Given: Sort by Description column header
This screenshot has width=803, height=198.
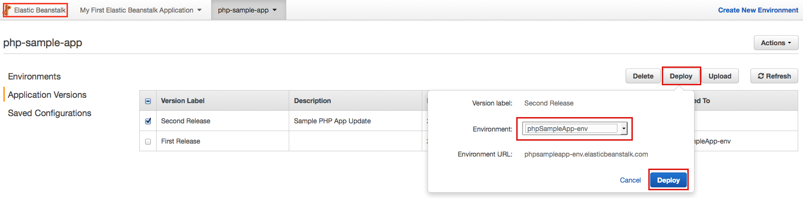Looking at the screenshot, I should click(x=312, y=101).
